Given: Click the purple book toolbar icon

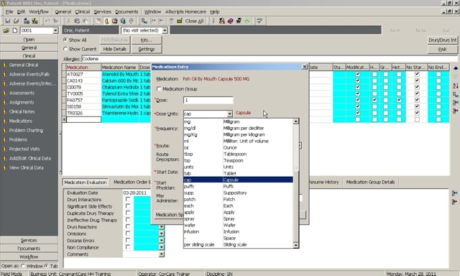Looking at the screenshot, I should pyautogui.click(x=230, y=21).
